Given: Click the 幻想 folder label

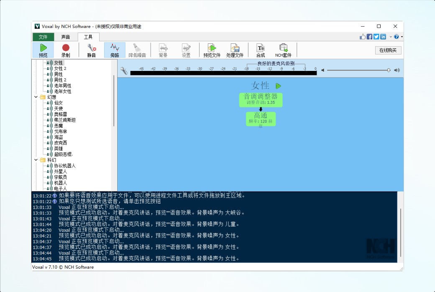Looking at the screenshot, I should pyautogui.click(x=51, y=97).
